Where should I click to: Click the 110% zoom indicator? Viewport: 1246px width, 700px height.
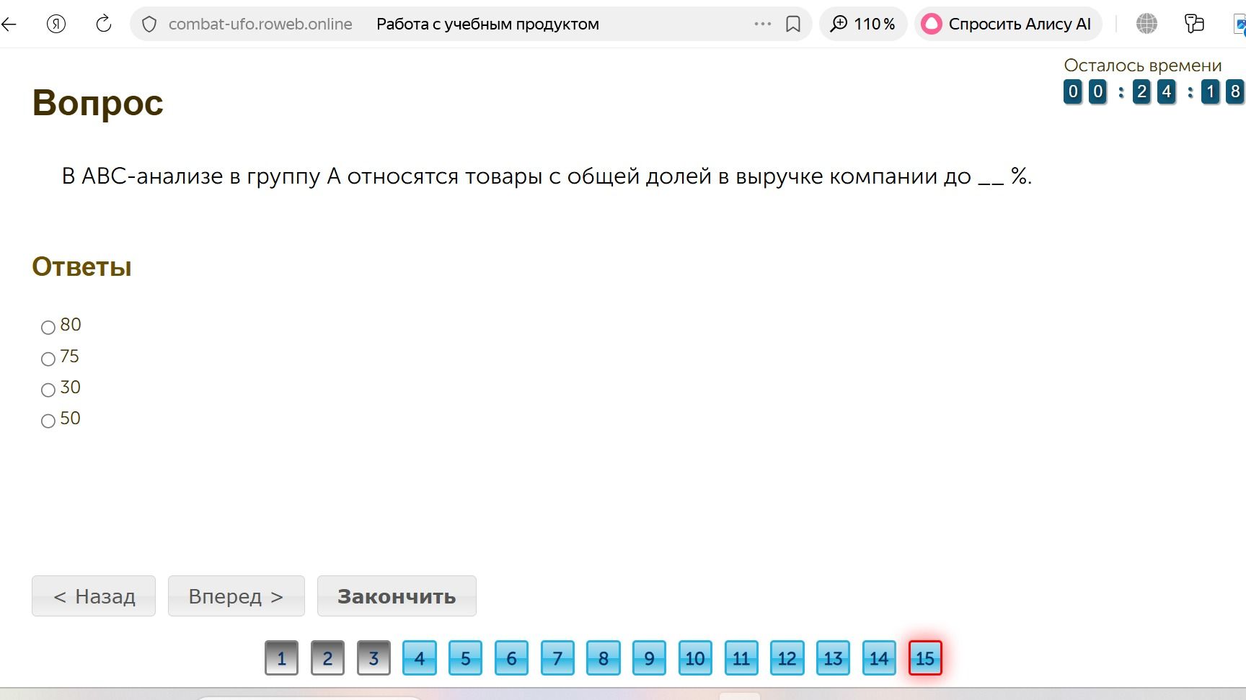[863, 24]
